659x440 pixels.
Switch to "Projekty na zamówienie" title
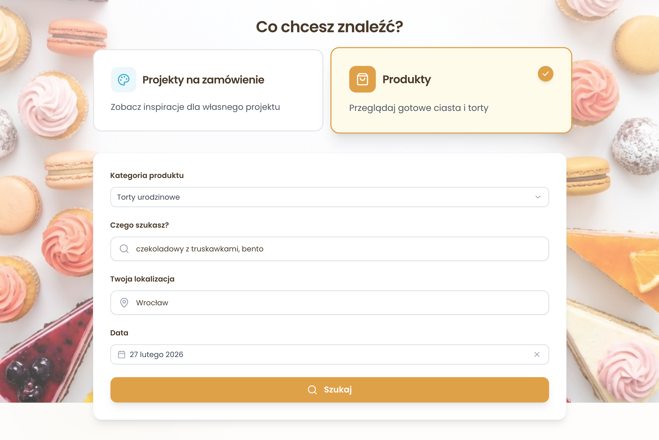203,80
